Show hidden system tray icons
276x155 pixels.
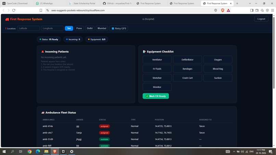(x=234, y=152)
